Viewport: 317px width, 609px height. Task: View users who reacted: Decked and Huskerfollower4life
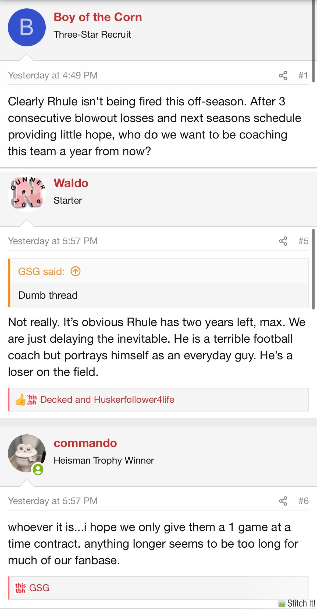107,399
